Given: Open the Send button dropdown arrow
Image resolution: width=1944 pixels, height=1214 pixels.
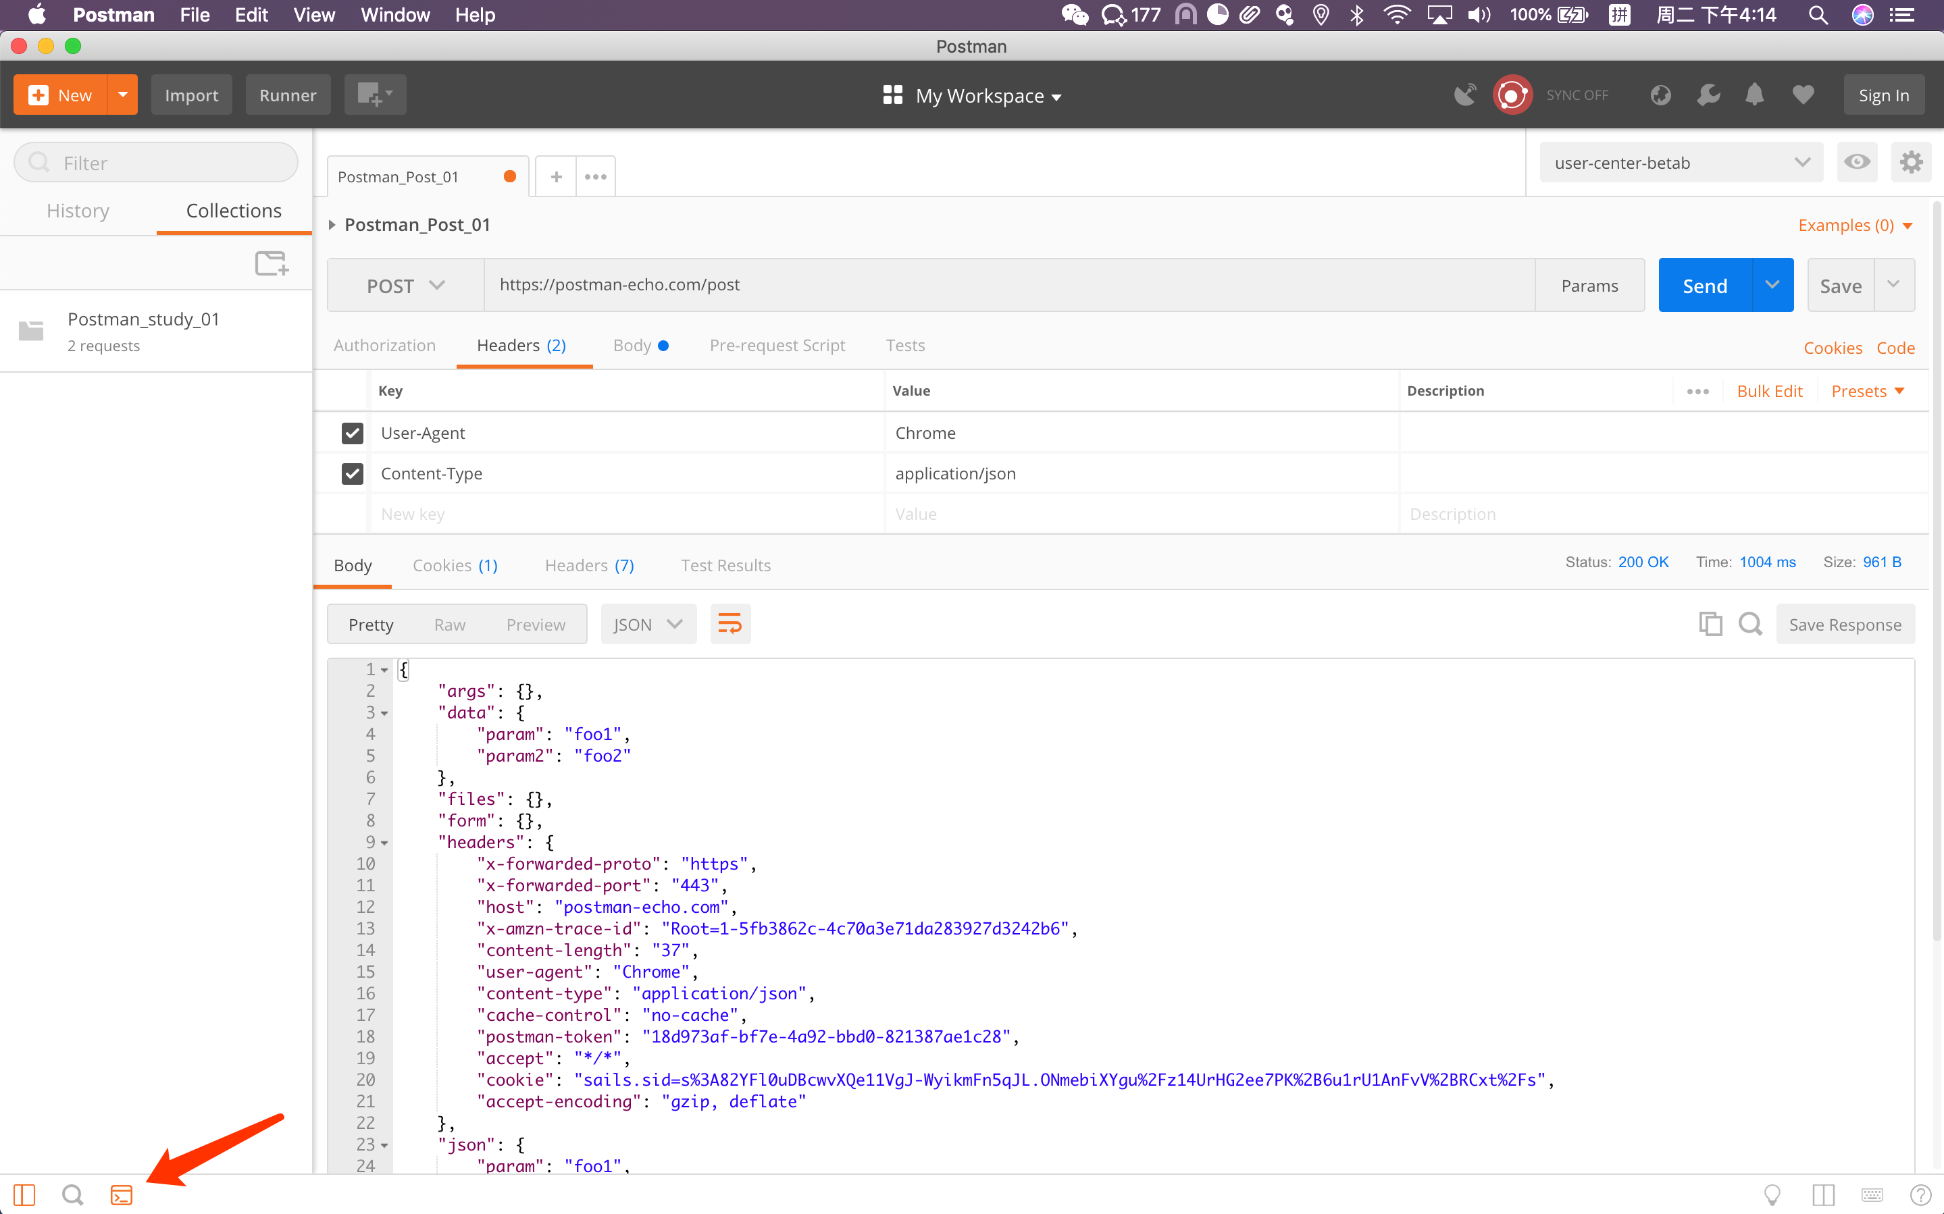Looking at the screenshot, I should pos(1772,285).
